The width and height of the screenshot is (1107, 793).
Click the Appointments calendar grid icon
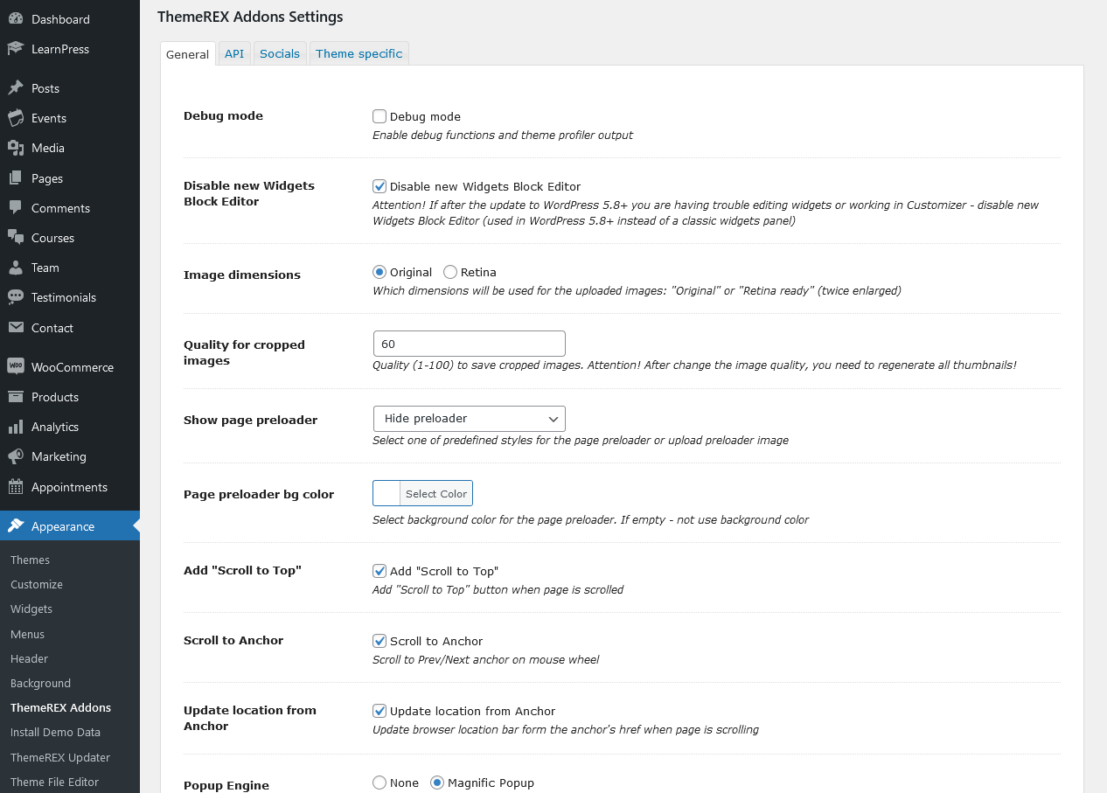click(x=16, y=487)
